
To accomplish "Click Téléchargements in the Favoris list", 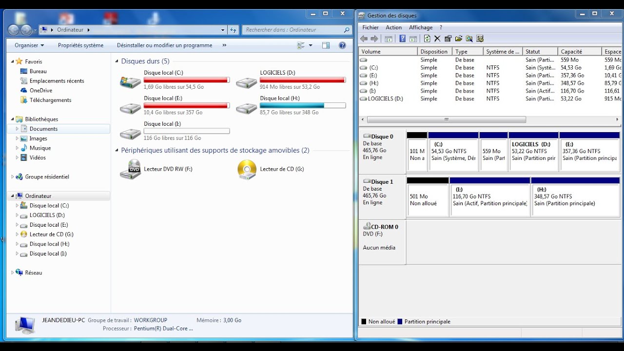I will click(x=50, y=100).
